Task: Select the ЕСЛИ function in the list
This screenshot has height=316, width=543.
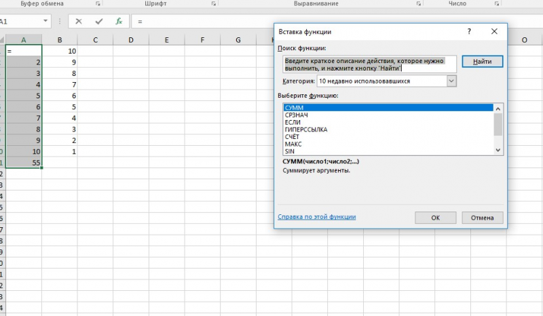Action: (x=293, y=122)
